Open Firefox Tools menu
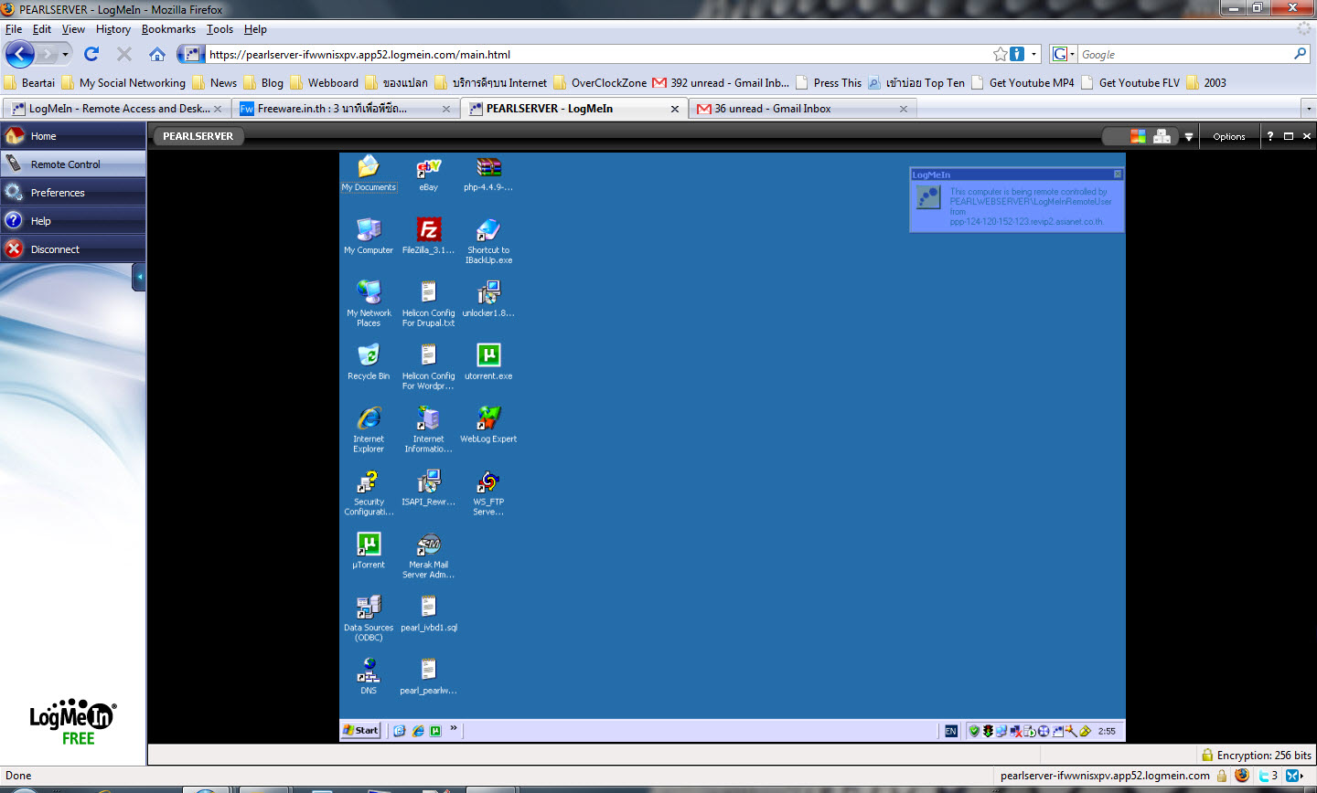 [219, 29]
